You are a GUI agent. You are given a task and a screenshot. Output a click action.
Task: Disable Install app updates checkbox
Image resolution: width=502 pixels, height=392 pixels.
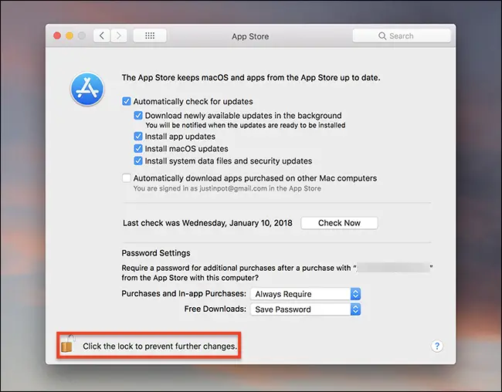click(138, 137)
